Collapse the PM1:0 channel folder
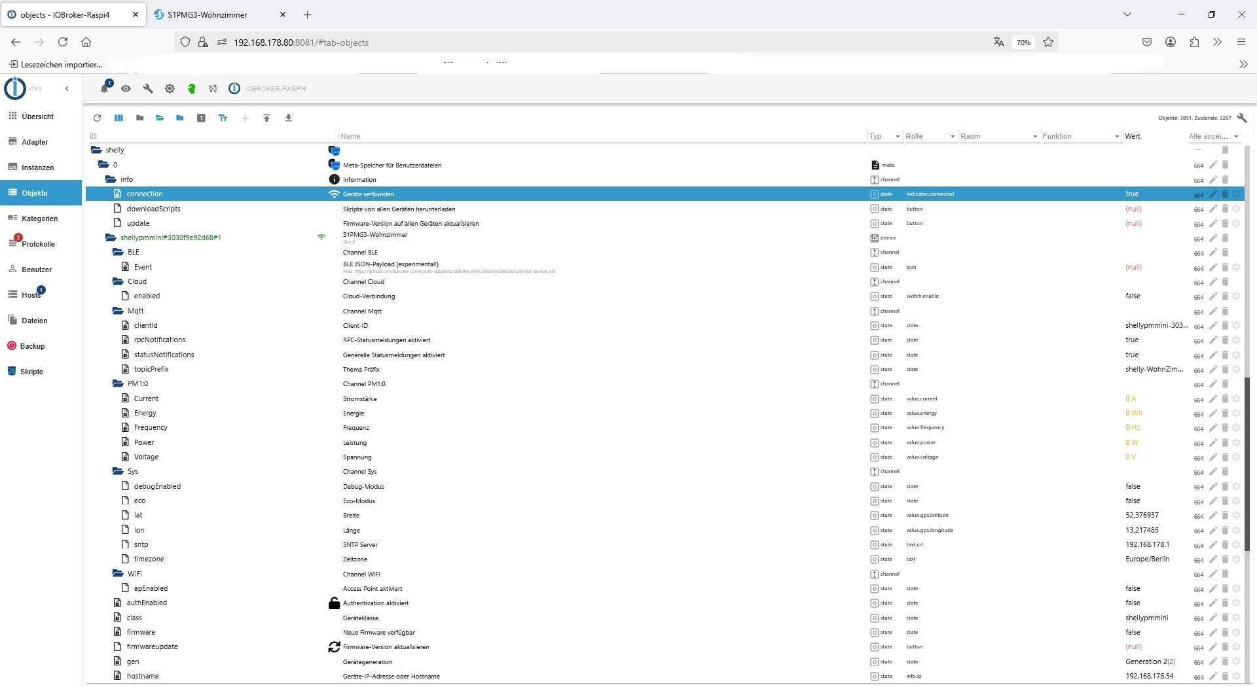The height and width of the screenshot is (687, 1257). (118, 383)
